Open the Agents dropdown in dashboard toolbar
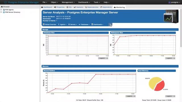 point(62,24)
